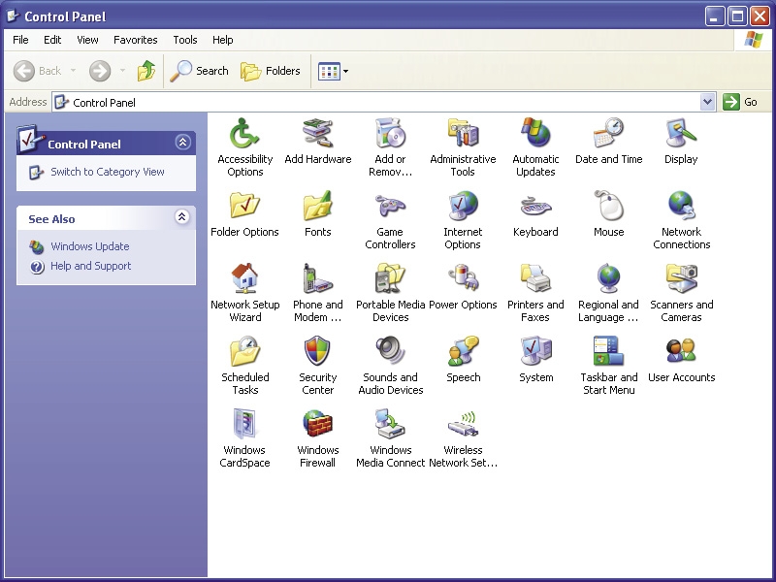Open the Views dropdown button
The width and height of the screenshot is (776, 582).
click(x=333, y=71)
